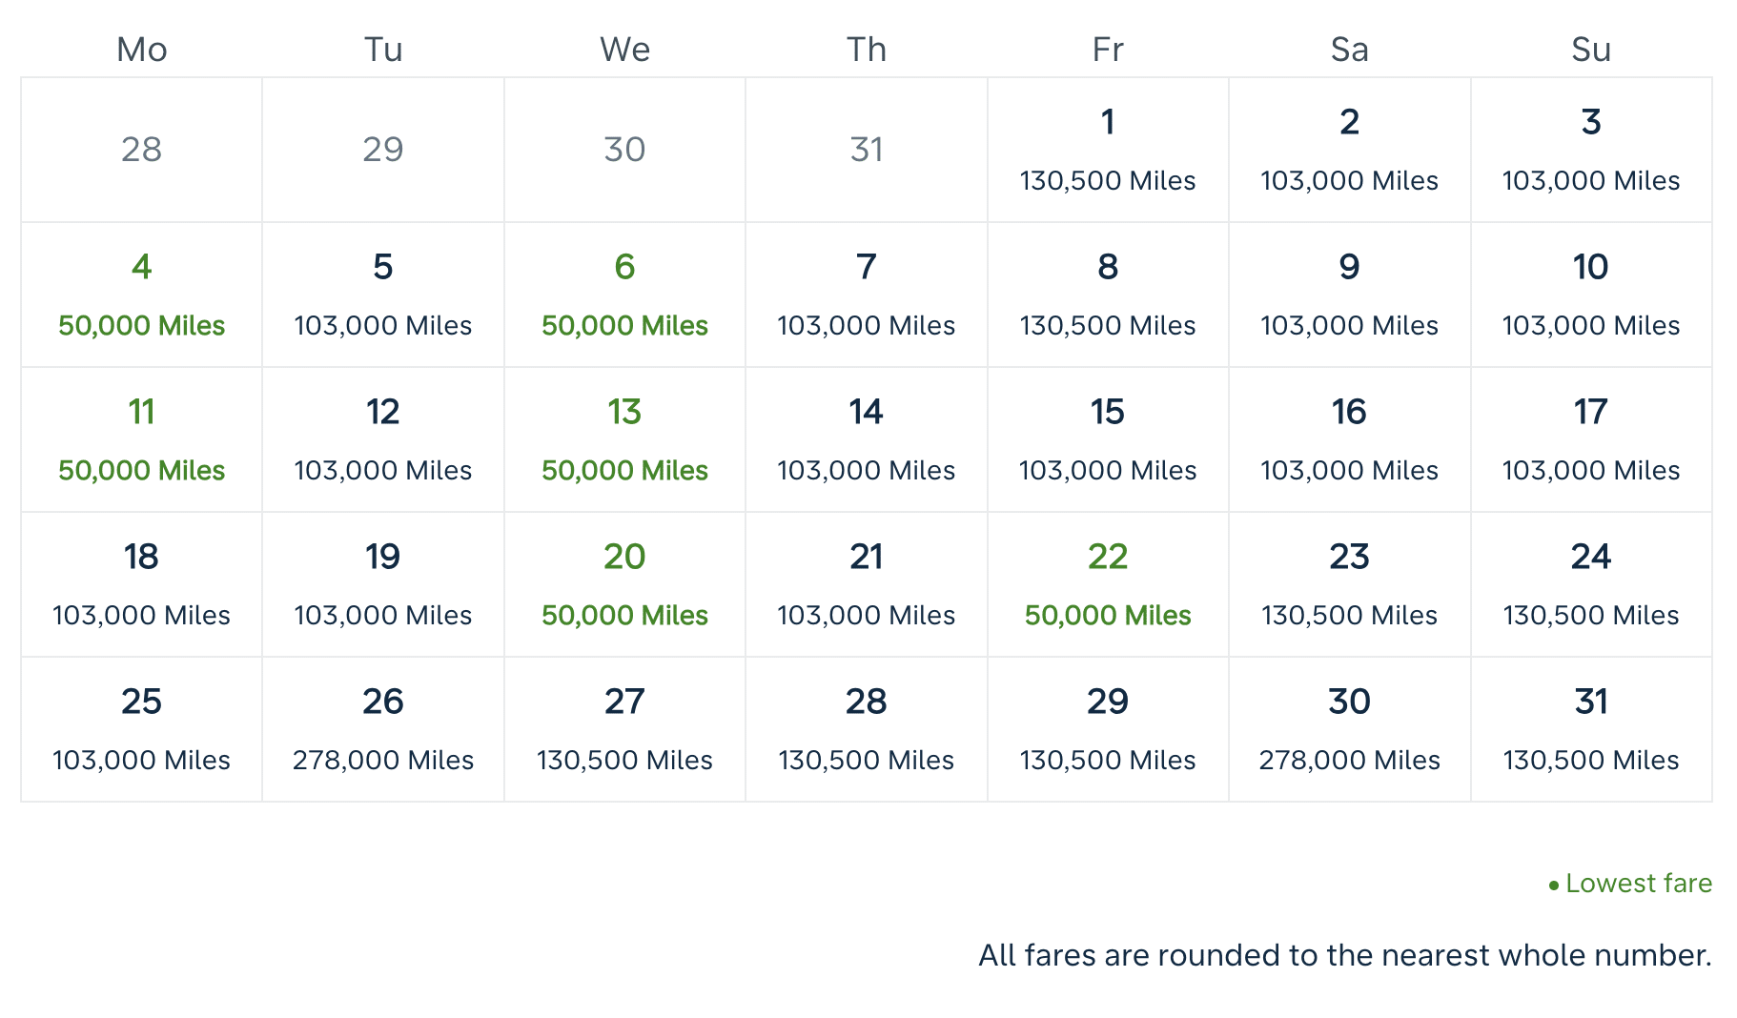Screen dimensions: 1737x1018
Task: Click day 18 with 103,000 Miles
Action: (141, 584)
